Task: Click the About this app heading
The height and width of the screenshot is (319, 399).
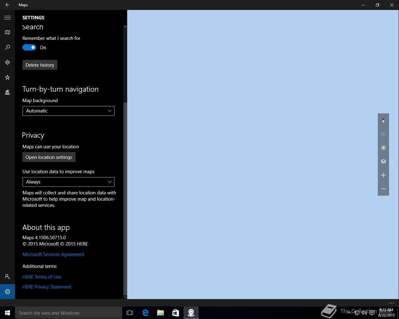Action: [x=46, y=227]
